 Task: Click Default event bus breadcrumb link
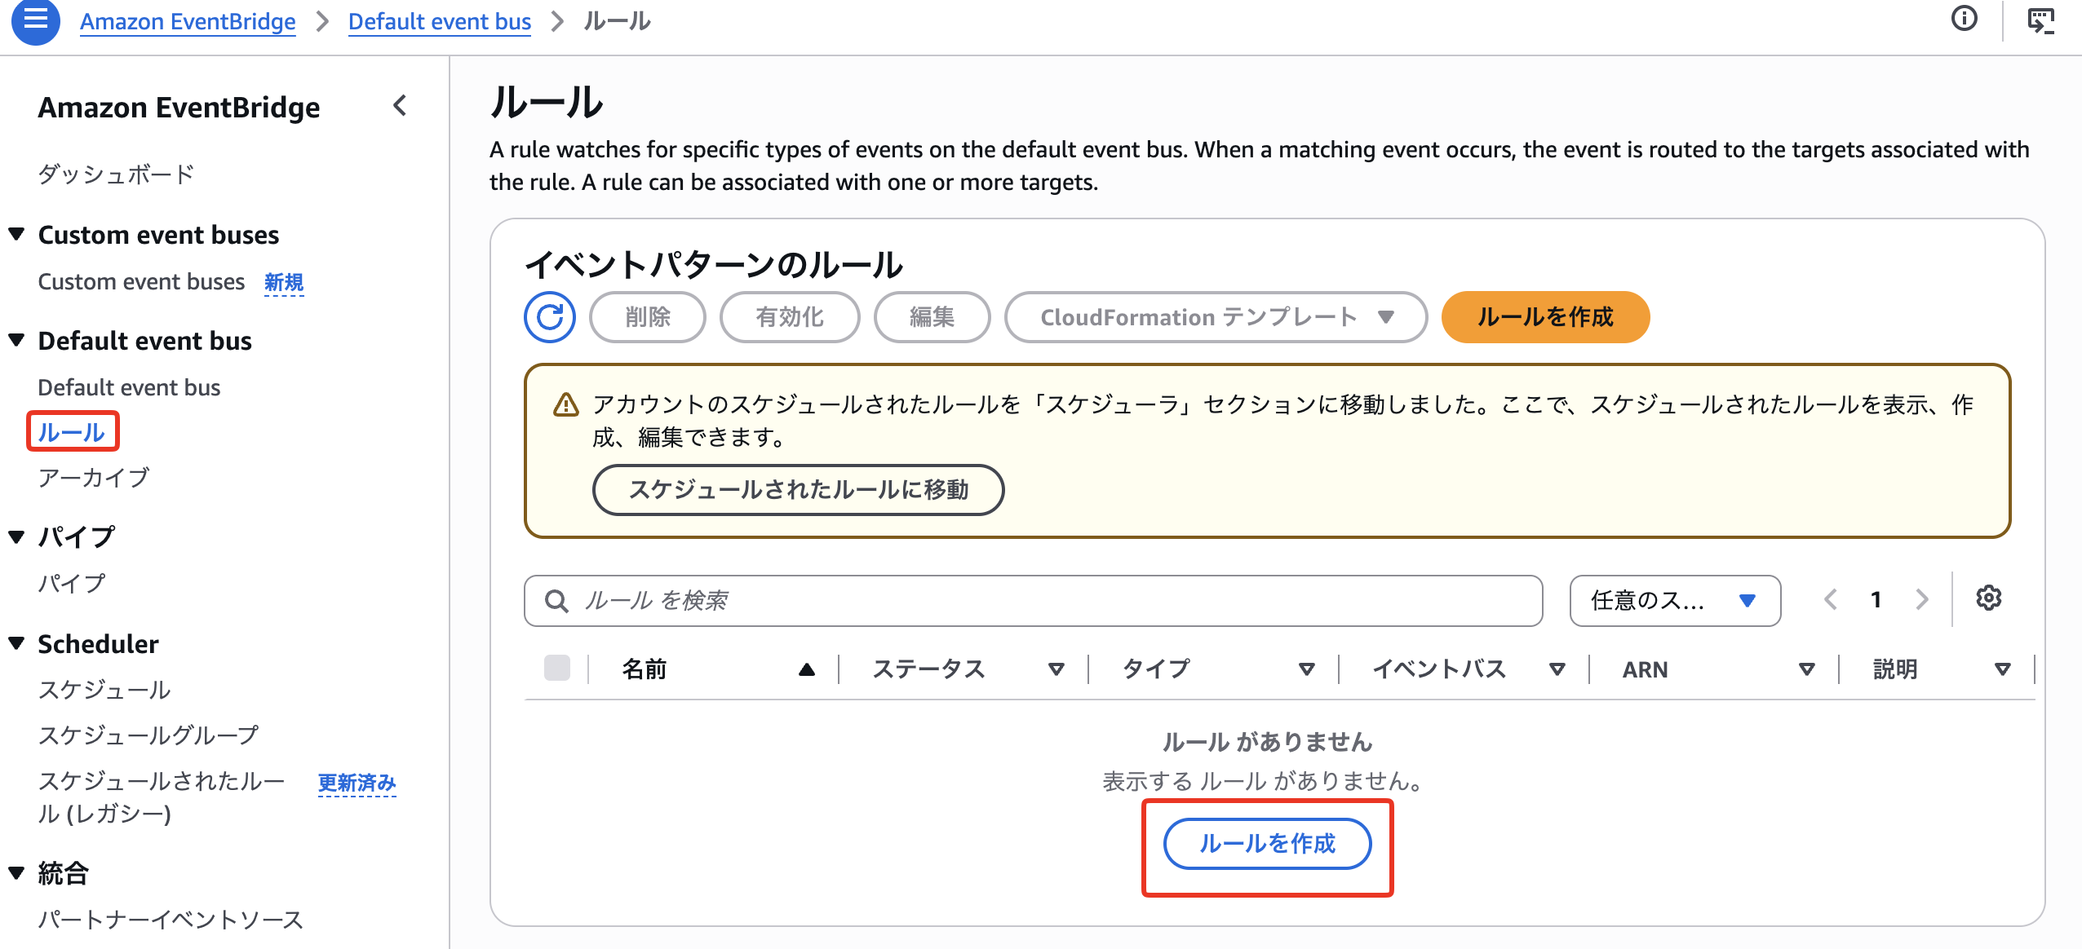pos(440,21)
